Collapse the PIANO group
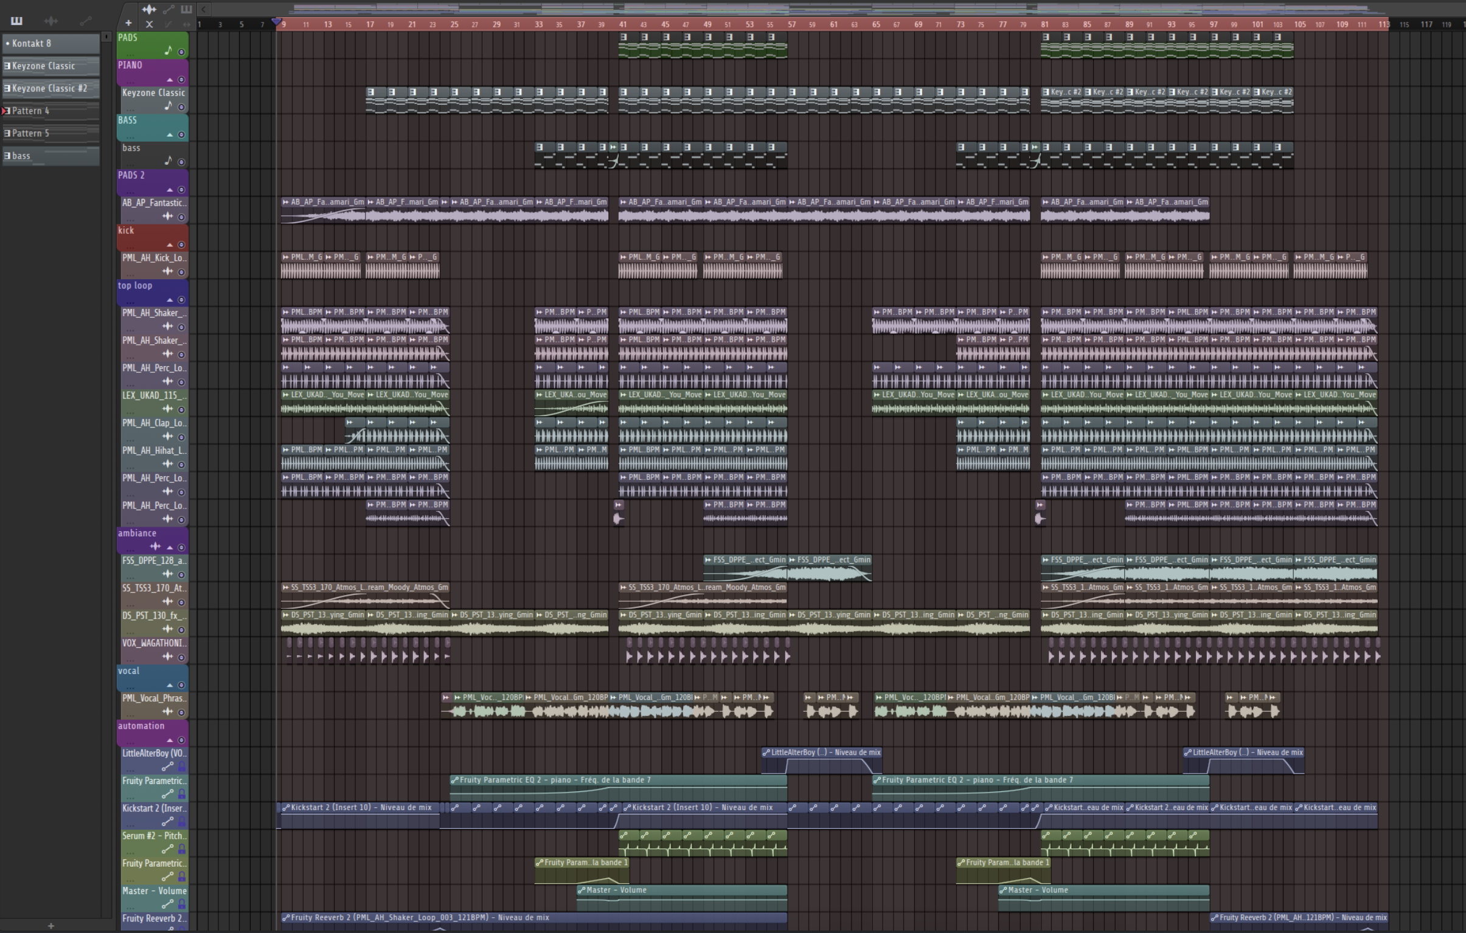Image resolution: width=1466 pixels, height=933 pixels. click(x=170, y=80)
